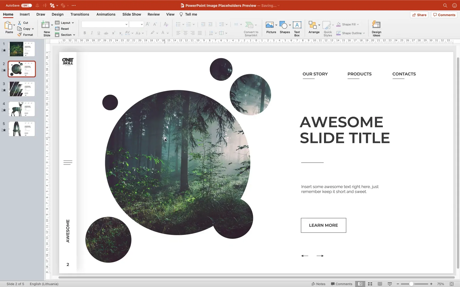Click Fit slide to window icon
This screenshot has height=287, width=460.
coord(451,284)
